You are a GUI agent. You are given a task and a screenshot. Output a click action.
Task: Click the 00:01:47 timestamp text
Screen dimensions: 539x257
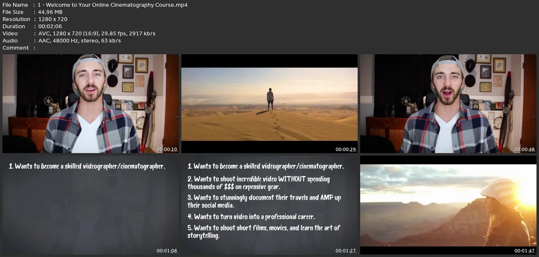tap(525, 251)
